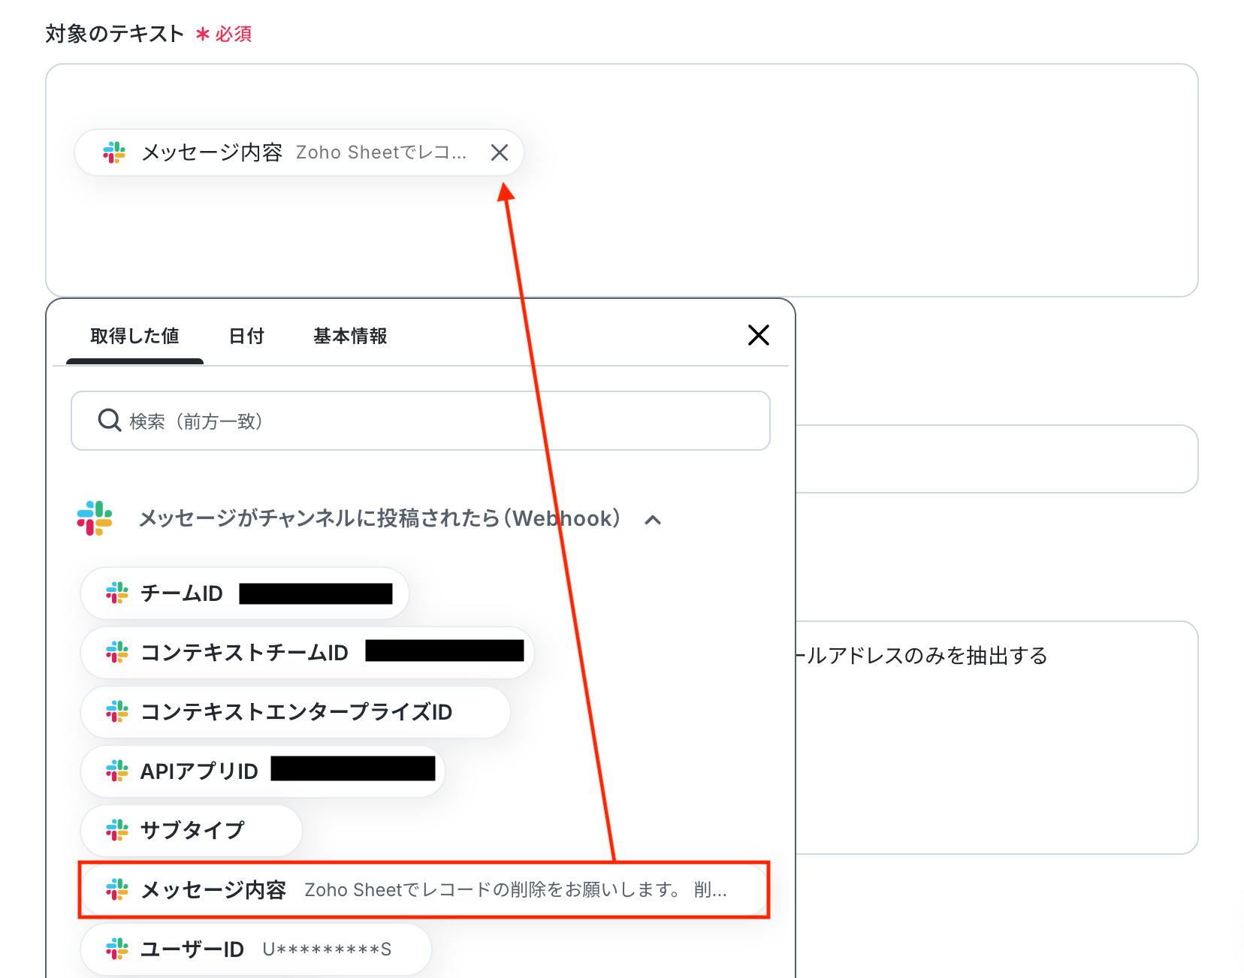
Task: Focus the 検索（前方一致） search field
Action: [x=421, y=421]
